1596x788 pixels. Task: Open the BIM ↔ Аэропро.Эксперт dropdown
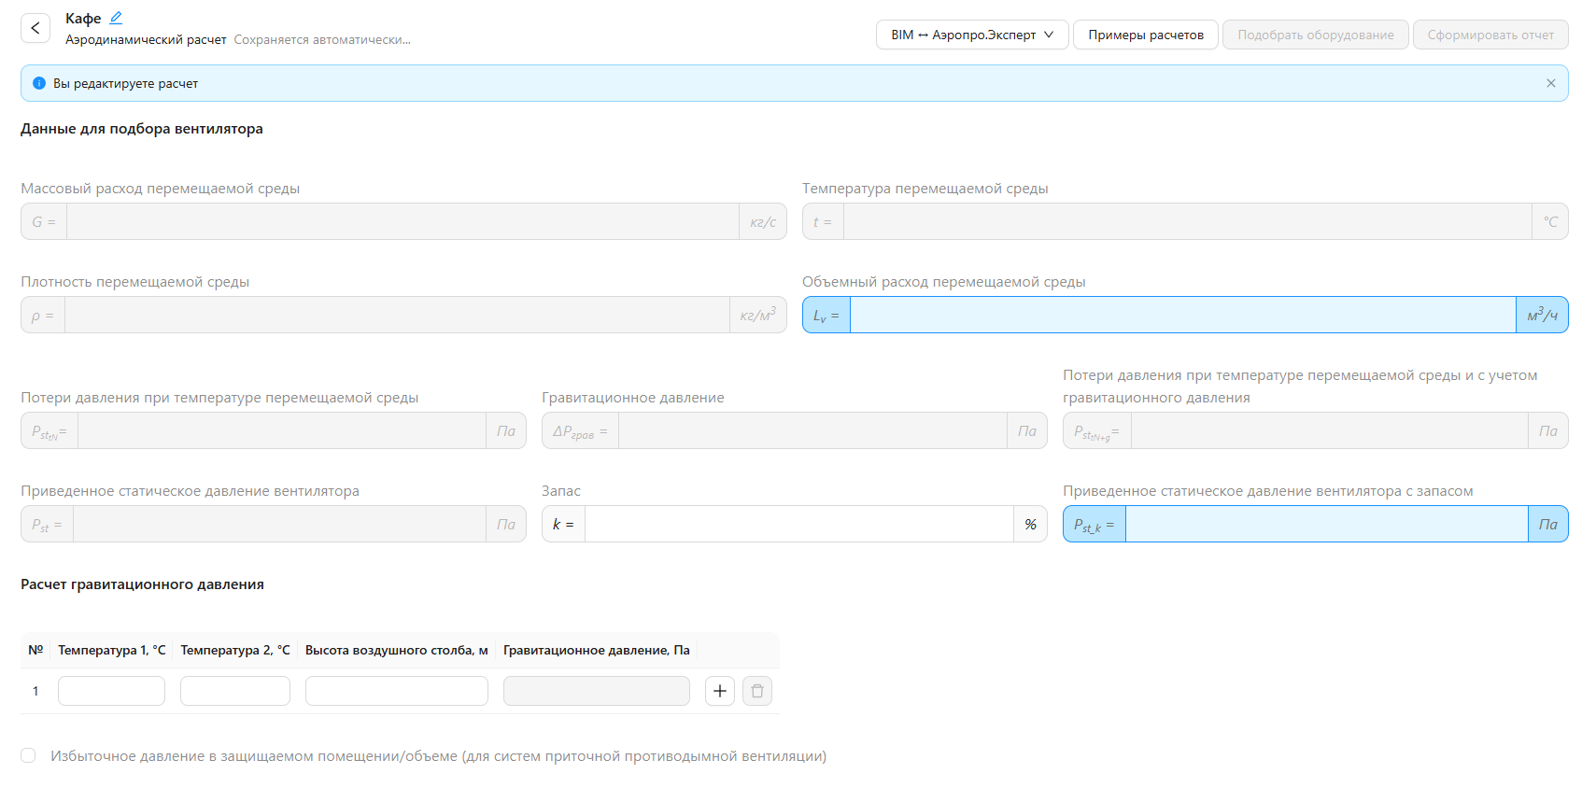(x=971, y=35)
